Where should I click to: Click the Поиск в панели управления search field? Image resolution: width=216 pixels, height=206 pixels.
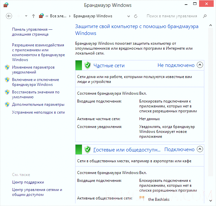tap(172, 16)
